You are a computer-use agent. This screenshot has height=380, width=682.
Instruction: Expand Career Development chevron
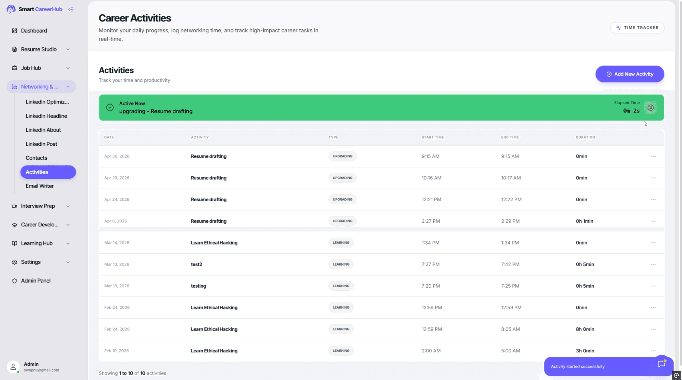coord(68,225)
